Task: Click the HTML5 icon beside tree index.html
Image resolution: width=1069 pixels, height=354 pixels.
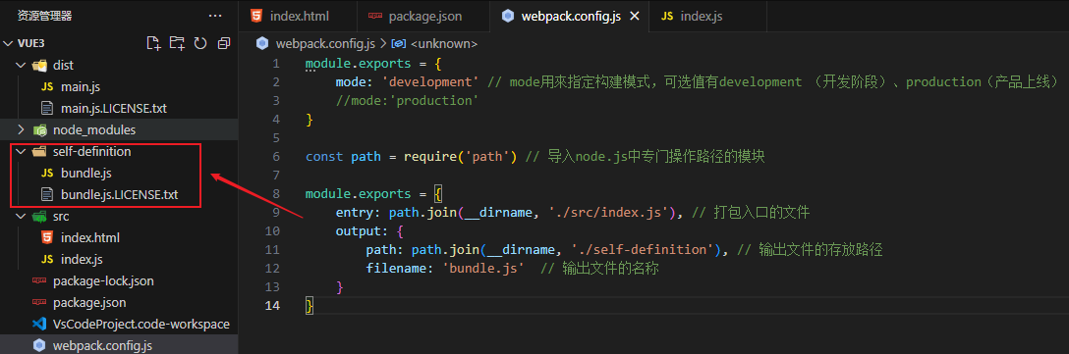Action: [47, 237]
